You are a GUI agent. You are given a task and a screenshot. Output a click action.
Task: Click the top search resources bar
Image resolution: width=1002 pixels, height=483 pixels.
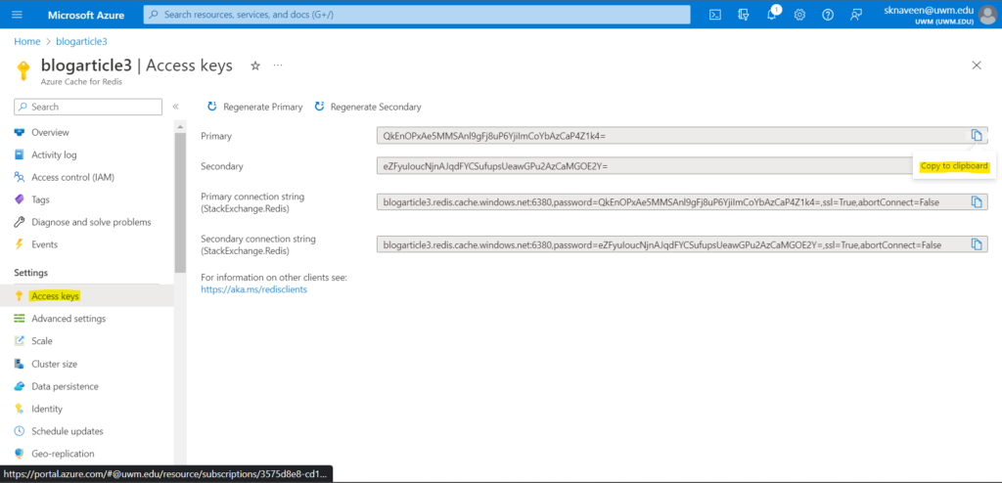417,14
